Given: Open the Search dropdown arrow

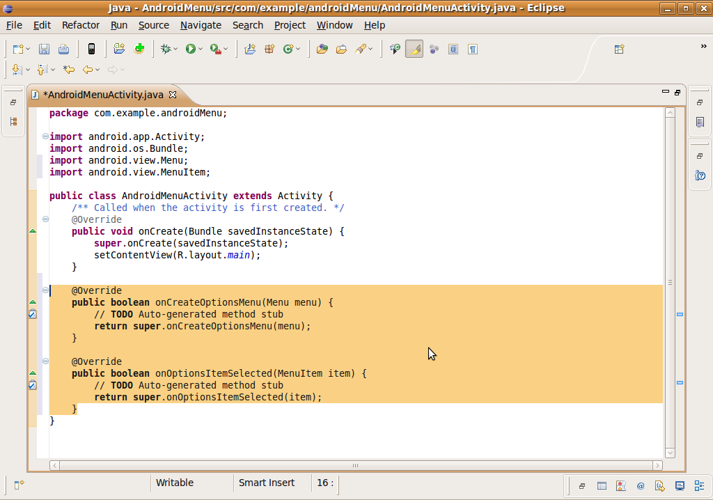Looking at the screenshot, I should (370, 49).
